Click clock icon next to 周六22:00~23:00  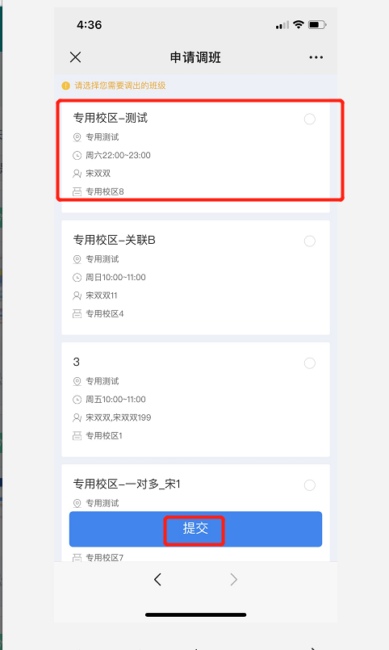77,156
